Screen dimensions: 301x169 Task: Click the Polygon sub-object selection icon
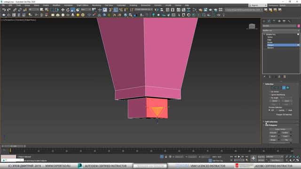[x=284, y=88]
